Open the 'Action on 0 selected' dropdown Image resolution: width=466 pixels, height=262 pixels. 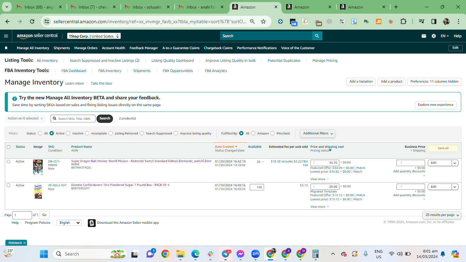click(x=25, y=118)
